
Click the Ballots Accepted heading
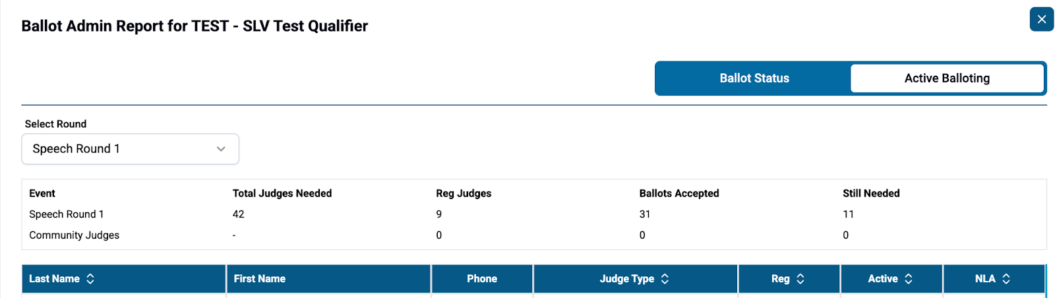coord(679,193)
